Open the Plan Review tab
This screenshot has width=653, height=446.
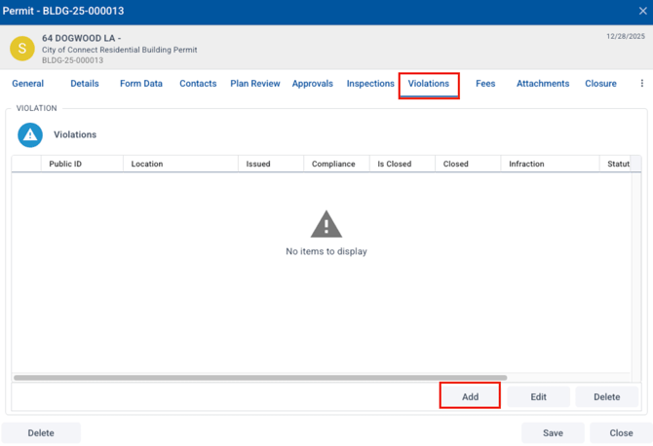255,84
